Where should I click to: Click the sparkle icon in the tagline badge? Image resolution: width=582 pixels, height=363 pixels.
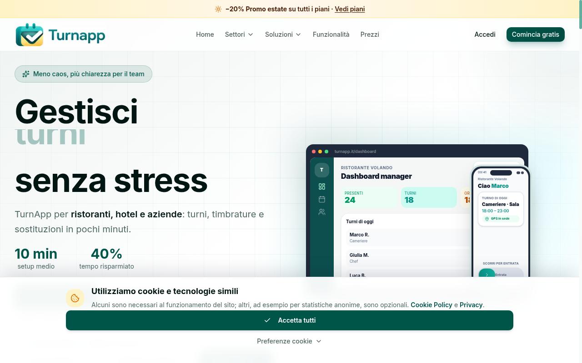click(x=26, y=74)
